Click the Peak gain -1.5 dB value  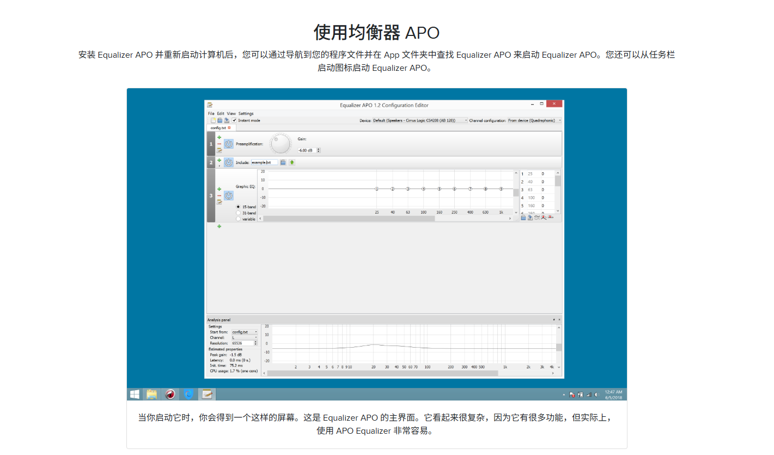[x=236, y=355]
